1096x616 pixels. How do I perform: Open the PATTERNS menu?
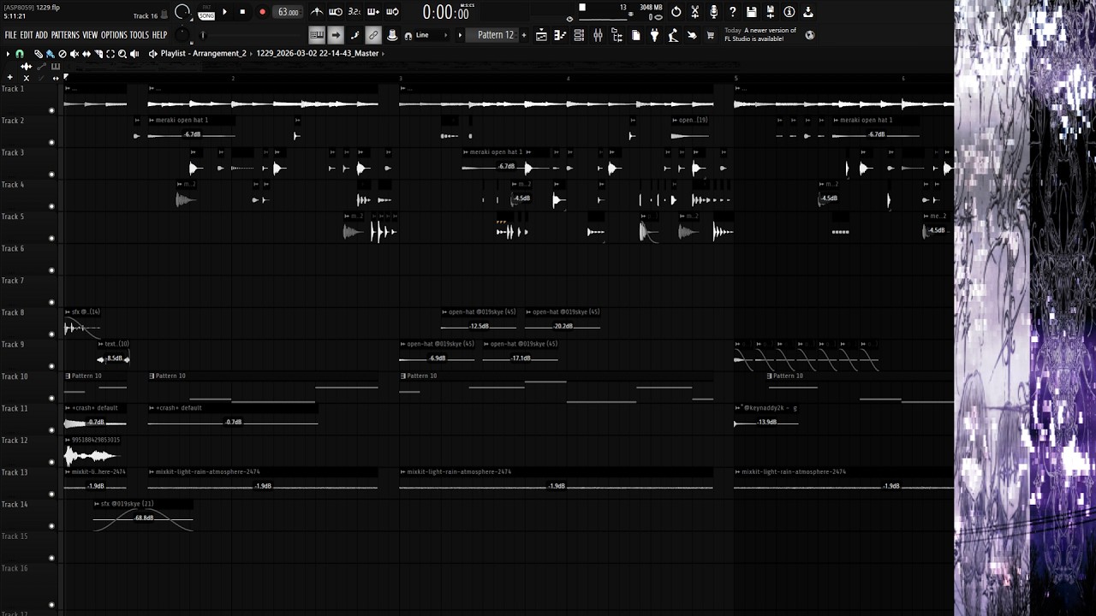(65, 35)
